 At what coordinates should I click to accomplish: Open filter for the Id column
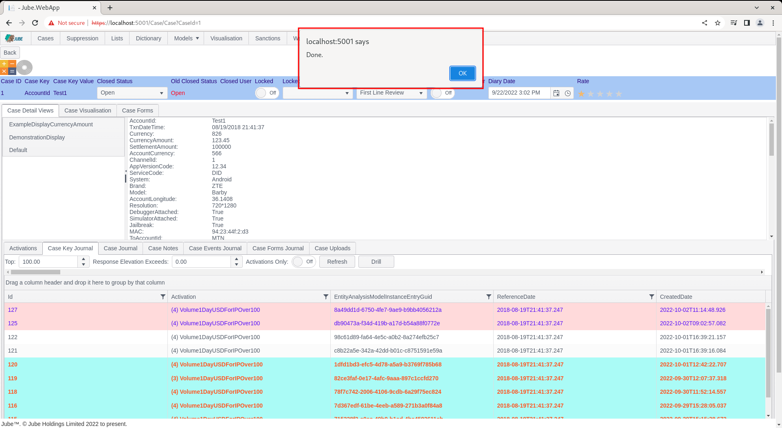tap(163, 297)
